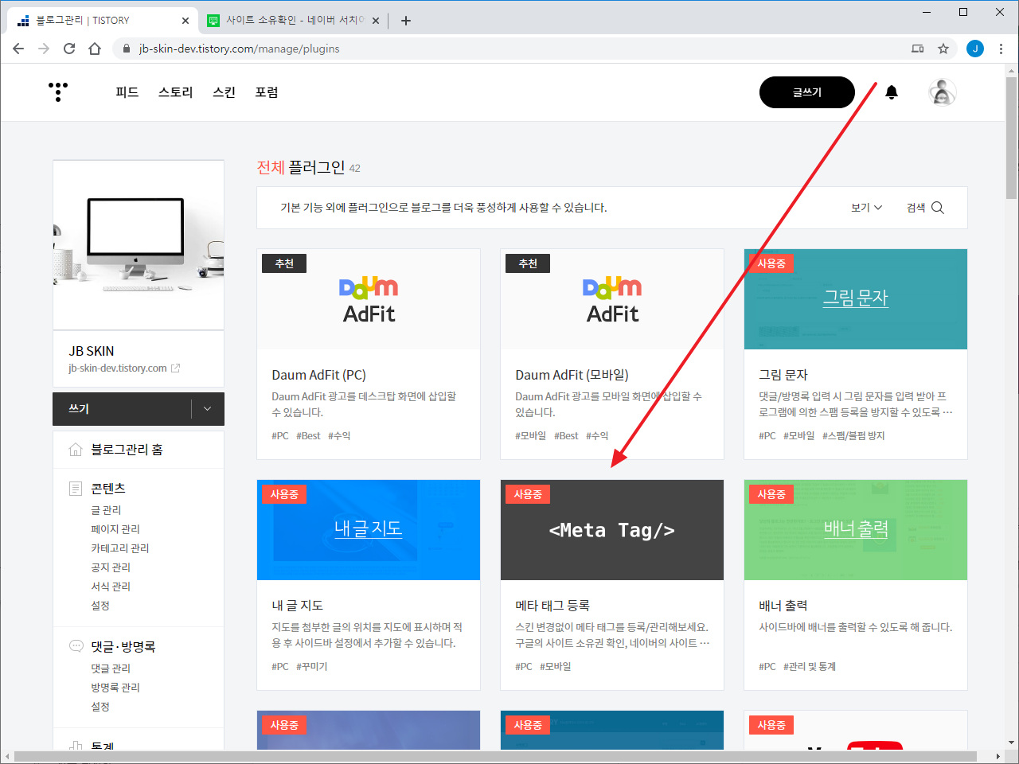Viewport: 1019px width, 764px height.
Task: Open the profile avatar menu
Action: pos(943,92)
